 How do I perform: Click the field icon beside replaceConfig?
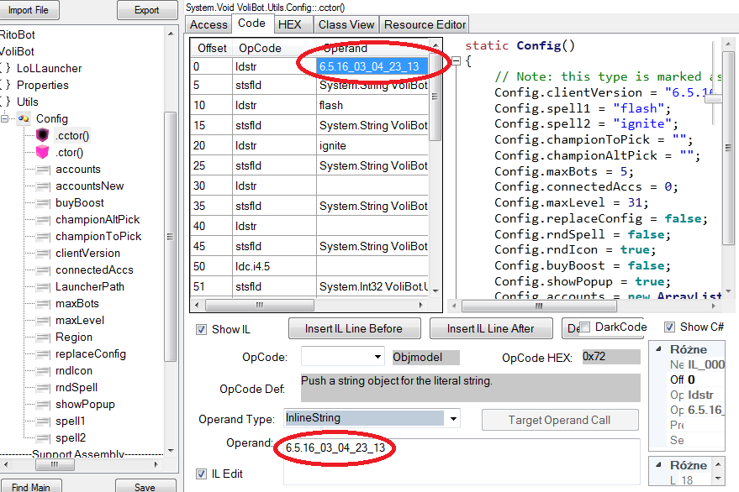(x=43, y=354)
